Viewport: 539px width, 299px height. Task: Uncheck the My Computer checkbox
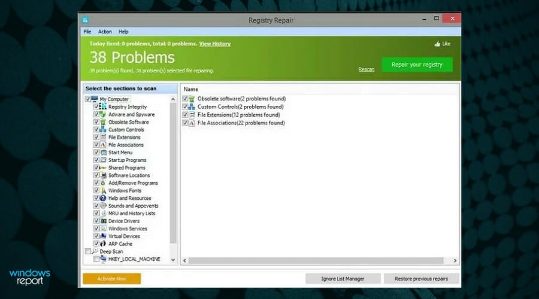coord(87,99)
